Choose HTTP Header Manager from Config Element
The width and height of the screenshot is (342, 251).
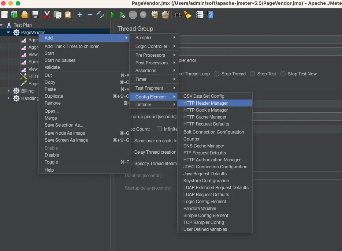pyautogui.click(x=215, y=103)
